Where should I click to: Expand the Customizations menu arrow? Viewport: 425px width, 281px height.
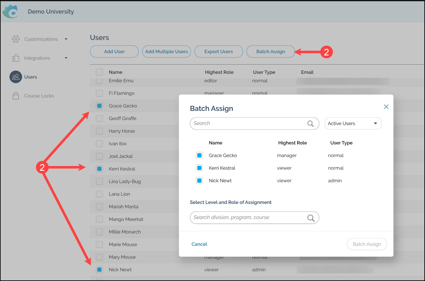[66, 39]
